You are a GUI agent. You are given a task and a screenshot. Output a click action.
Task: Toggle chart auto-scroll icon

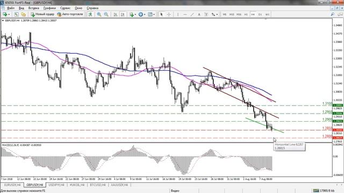click(x=116, y=14)
